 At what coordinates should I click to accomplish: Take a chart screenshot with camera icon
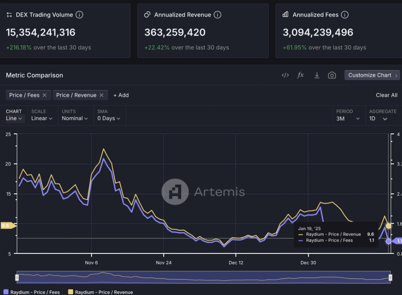click(x=332, y=75)
